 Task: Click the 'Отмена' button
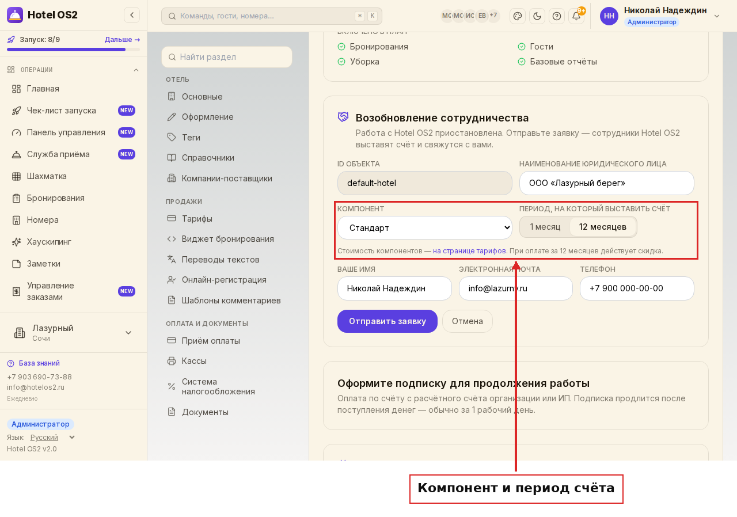pyautogui.click(x=468, y=321)
